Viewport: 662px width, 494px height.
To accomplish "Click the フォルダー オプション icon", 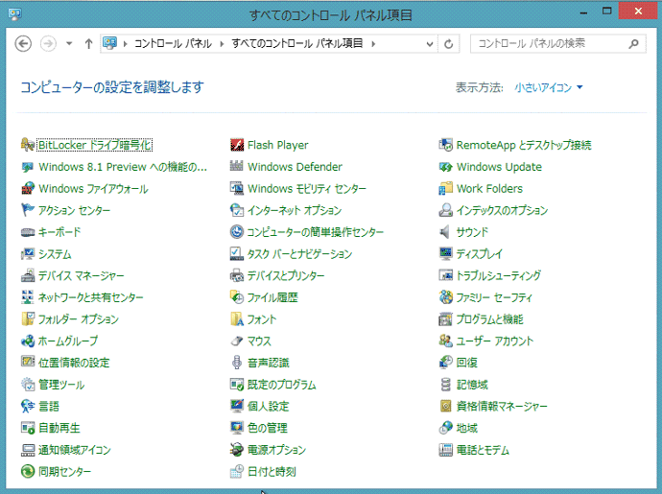I will [x=28, y=318].
